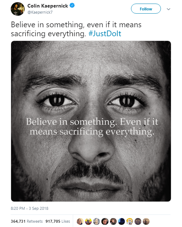Open the dark blue silhouette avatar

(121, 221)
